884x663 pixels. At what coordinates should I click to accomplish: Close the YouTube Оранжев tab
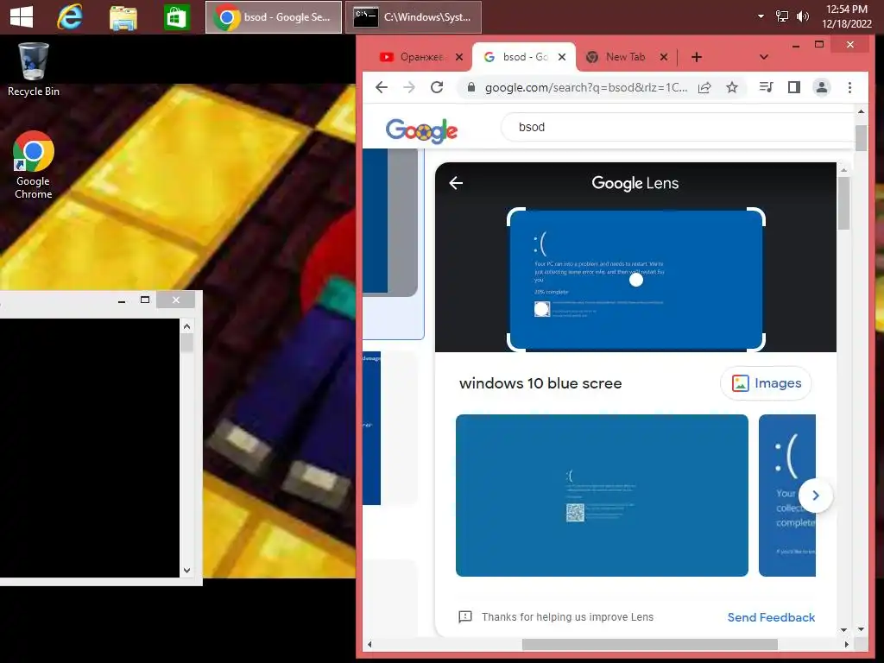point(459,57)
